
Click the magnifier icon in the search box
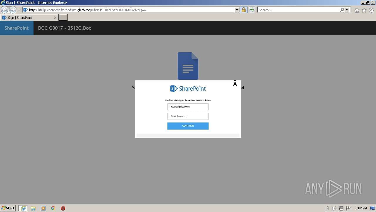pyautogui.click(x=343, y=10)
